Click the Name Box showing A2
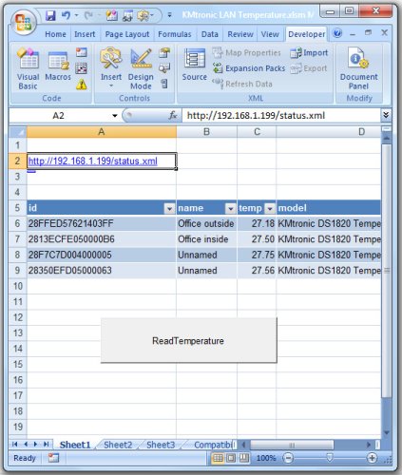 click(64, 116)
